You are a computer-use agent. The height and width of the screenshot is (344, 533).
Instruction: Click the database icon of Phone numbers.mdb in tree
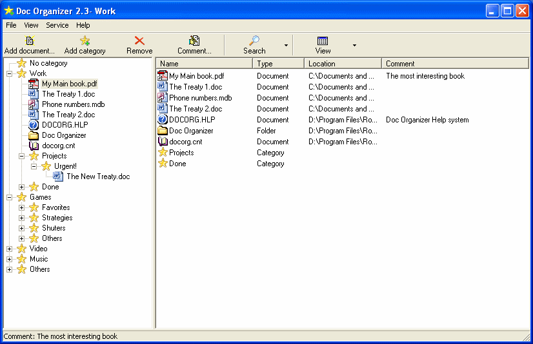pos(34,104)
